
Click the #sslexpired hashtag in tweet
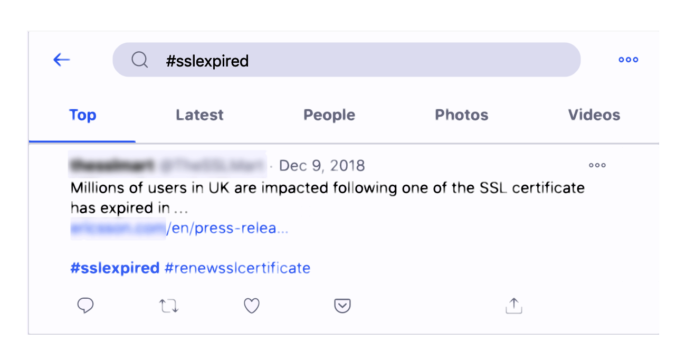(115, 268)
